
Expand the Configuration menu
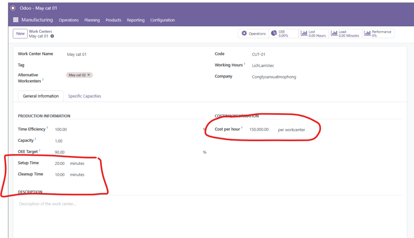click(163, 20)
